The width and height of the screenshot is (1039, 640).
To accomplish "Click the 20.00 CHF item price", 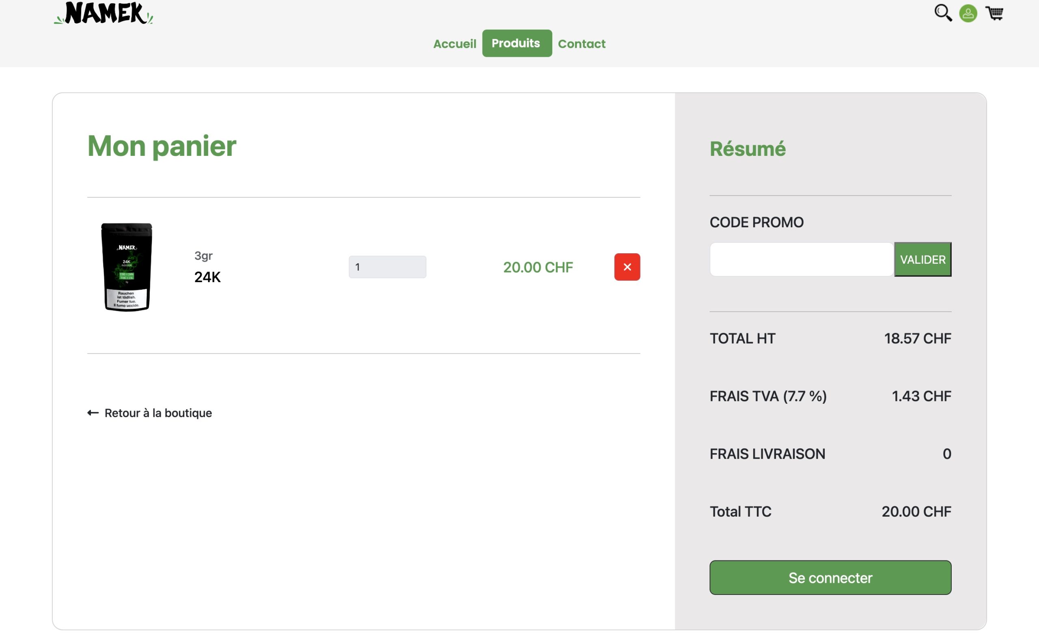I will pyautogui.click(x=537, y=267).
